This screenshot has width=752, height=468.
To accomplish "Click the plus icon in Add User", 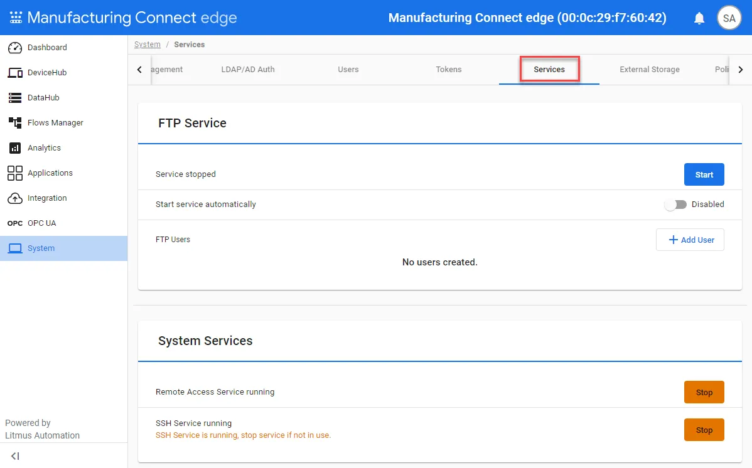I will tap(674, 240).
